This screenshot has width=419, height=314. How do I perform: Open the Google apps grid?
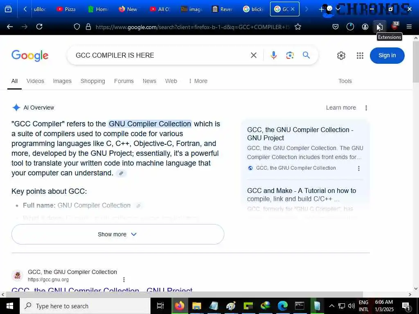pos(360,56)
